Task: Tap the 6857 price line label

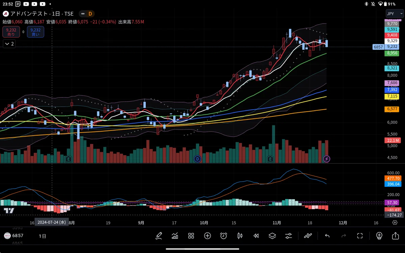Action: pyautogui.click(x=378, y=47)
